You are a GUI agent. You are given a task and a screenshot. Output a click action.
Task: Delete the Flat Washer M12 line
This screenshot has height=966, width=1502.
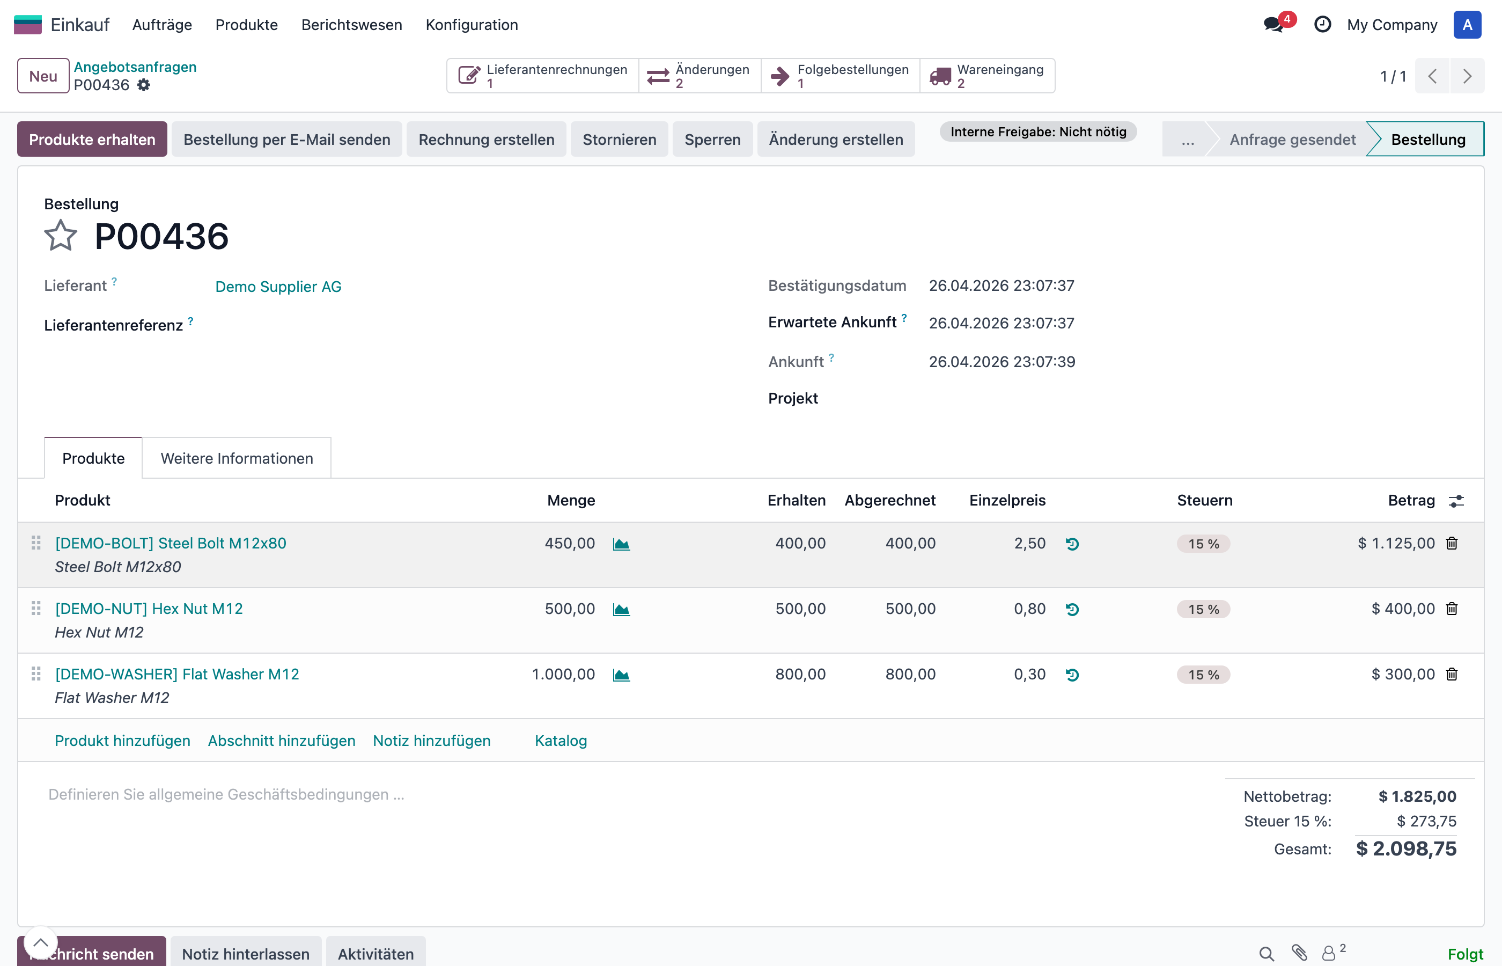(1452, 674)
